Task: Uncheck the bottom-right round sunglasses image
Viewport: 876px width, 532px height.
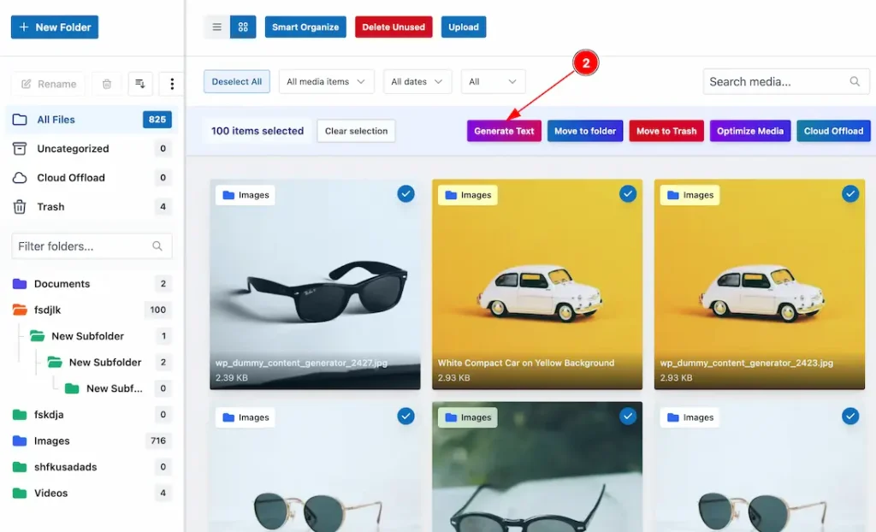Action: pos(850,417)
